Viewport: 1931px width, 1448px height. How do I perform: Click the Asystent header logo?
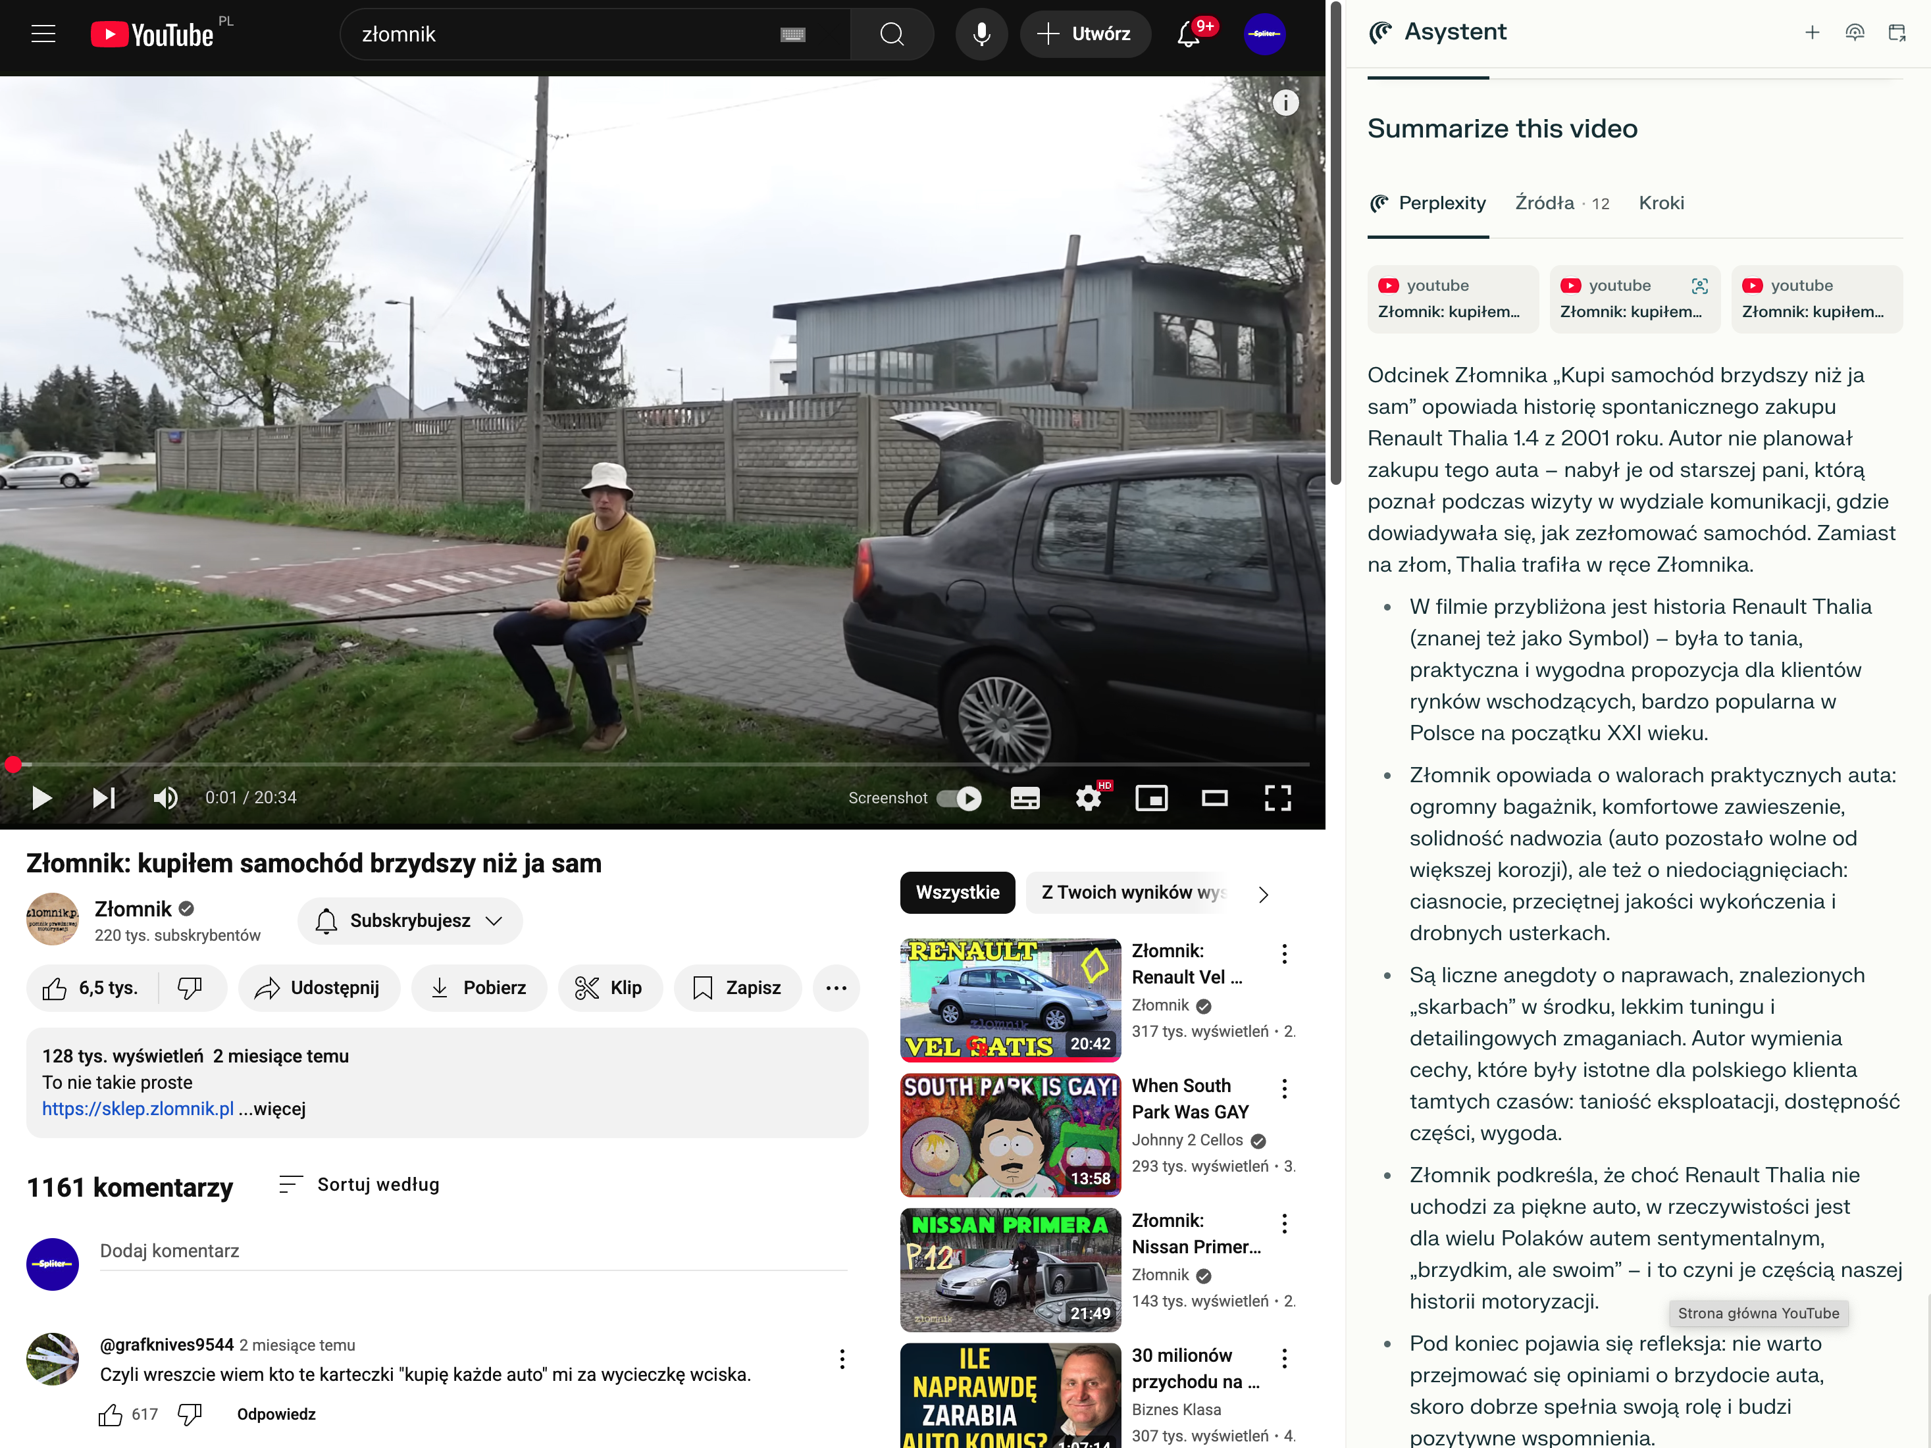tap(1381, 32)
